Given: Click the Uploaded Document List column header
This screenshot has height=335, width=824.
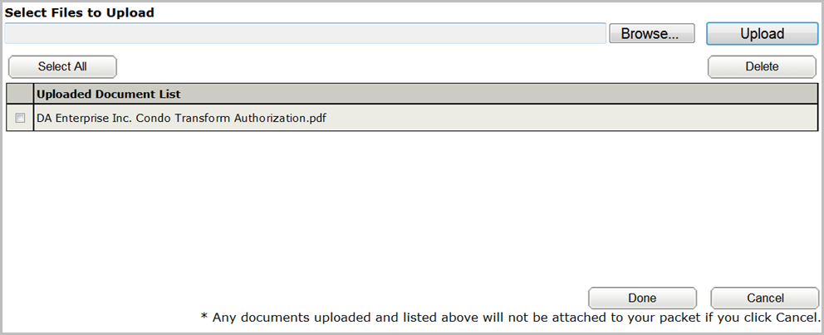Looking at the screenshot, I should click(425, 94).
